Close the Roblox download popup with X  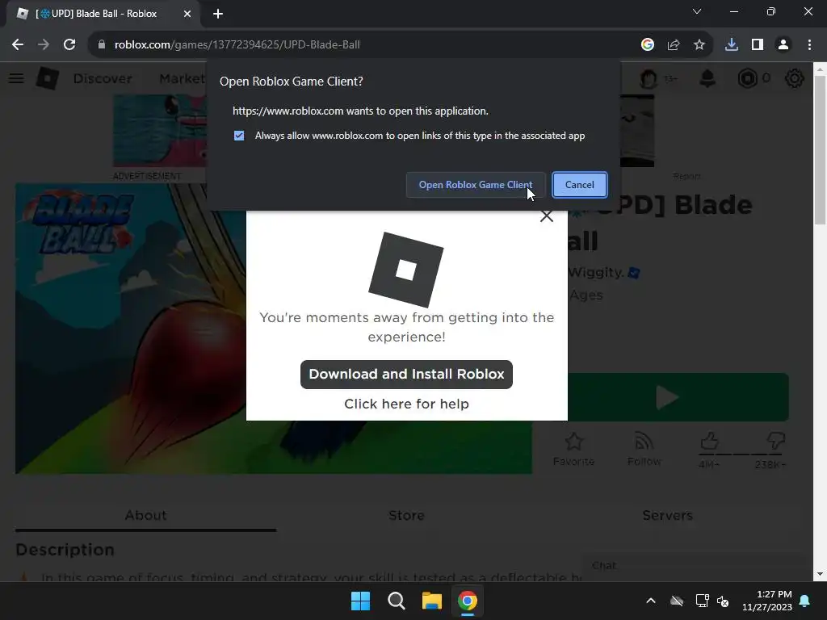pos(547,216)
